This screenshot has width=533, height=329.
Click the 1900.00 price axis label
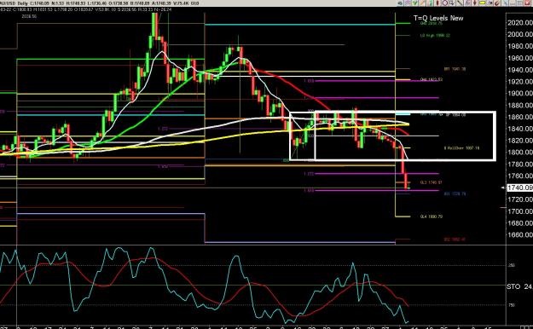[x=520, y=93]
